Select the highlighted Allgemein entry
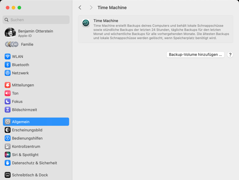Screen dimensions: 239x180 pos(36,122)
